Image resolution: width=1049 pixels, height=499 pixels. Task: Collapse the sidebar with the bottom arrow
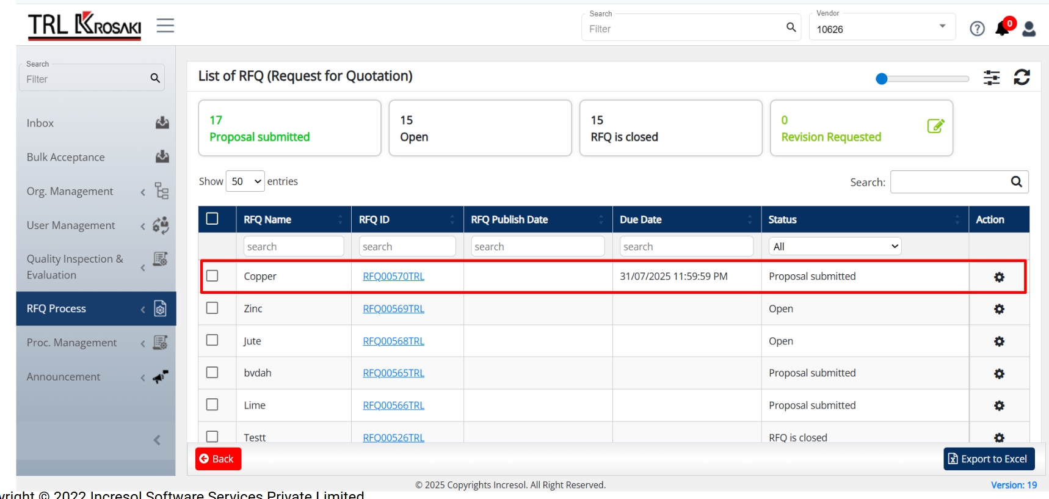coord(157,440)
